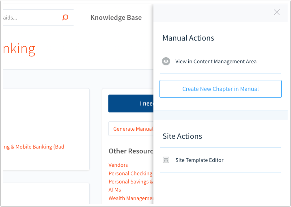Viewport: 291px width, 207px height.
Task: Open the Vendors resource link
Action: (x=118, y=165)
